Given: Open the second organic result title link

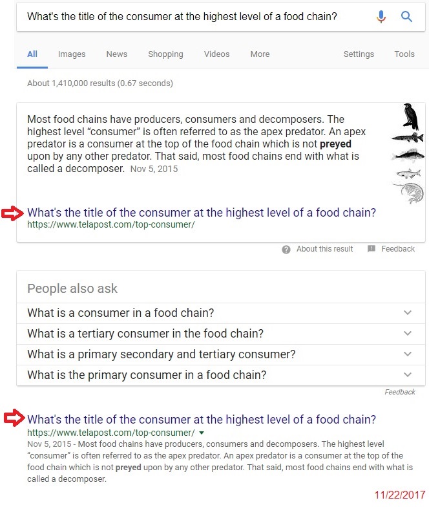Looking at the screenshot, I should coord(202,420).
